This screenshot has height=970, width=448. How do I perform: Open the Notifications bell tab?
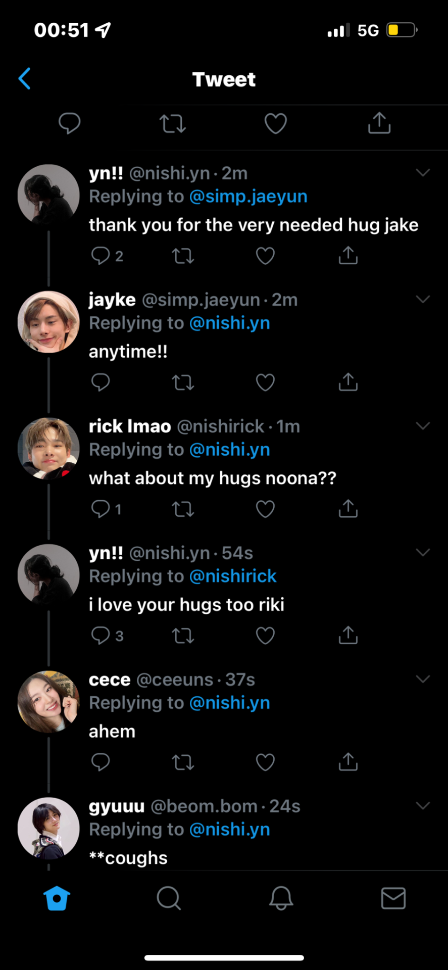(x=281, y=898)
